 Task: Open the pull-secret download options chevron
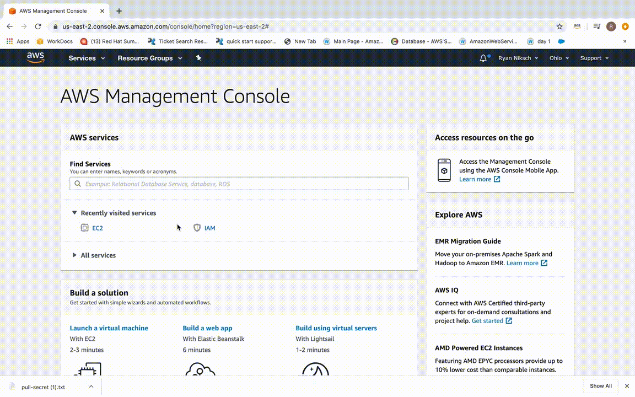coord(91,387)
